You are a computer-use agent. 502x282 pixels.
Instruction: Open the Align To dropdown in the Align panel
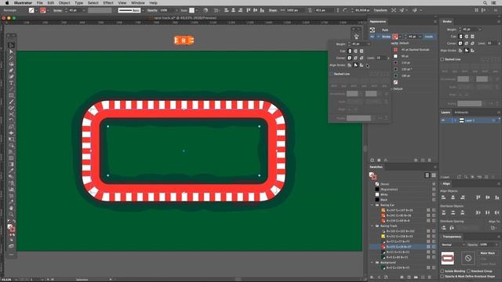coord(493,228)
